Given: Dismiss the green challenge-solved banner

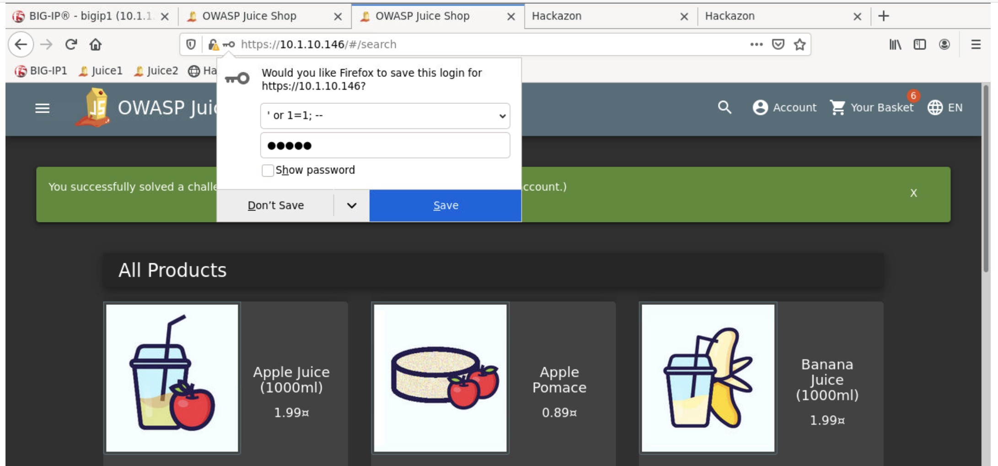Looking at the screenshot, I should tap(913, 193).
